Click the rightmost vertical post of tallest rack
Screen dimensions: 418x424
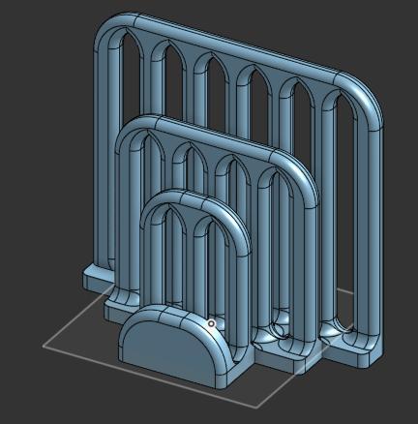click(x=374, y=232)
